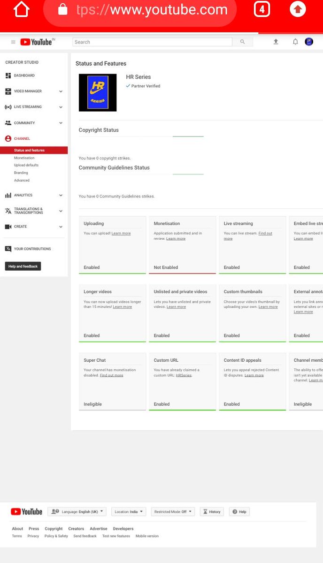Click the Analytics bar chart icon
This screenshot has height=563, width=323.
[8, 195]
